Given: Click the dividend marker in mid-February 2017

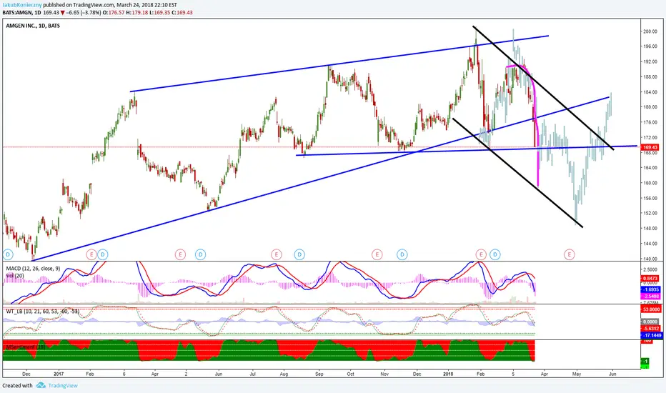Looking at the screenshot, I should click(x=103, y=255).
